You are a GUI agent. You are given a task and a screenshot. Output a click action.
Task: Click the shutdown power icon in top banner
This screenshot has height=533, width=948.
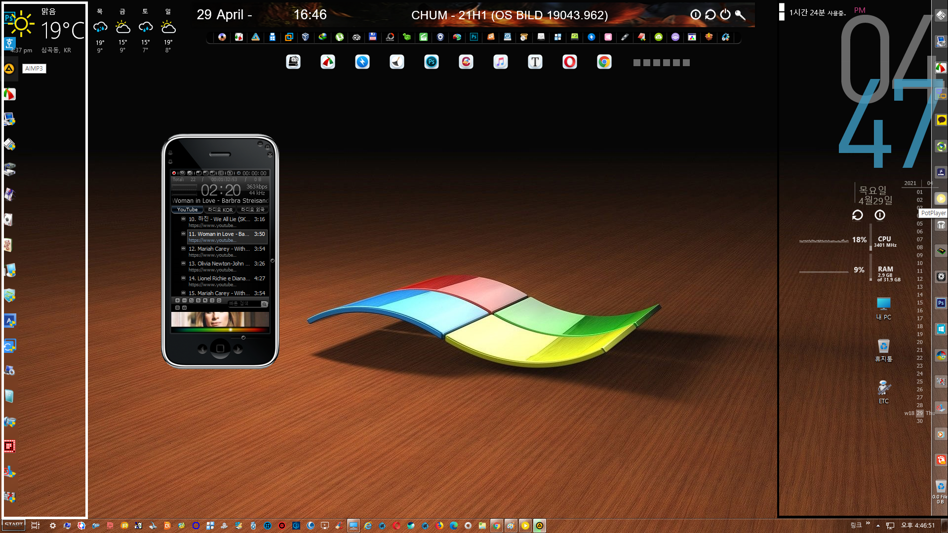pos(725,15)
